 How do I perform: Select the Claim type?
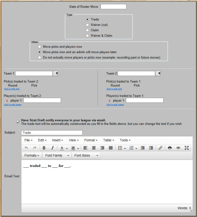87,30
